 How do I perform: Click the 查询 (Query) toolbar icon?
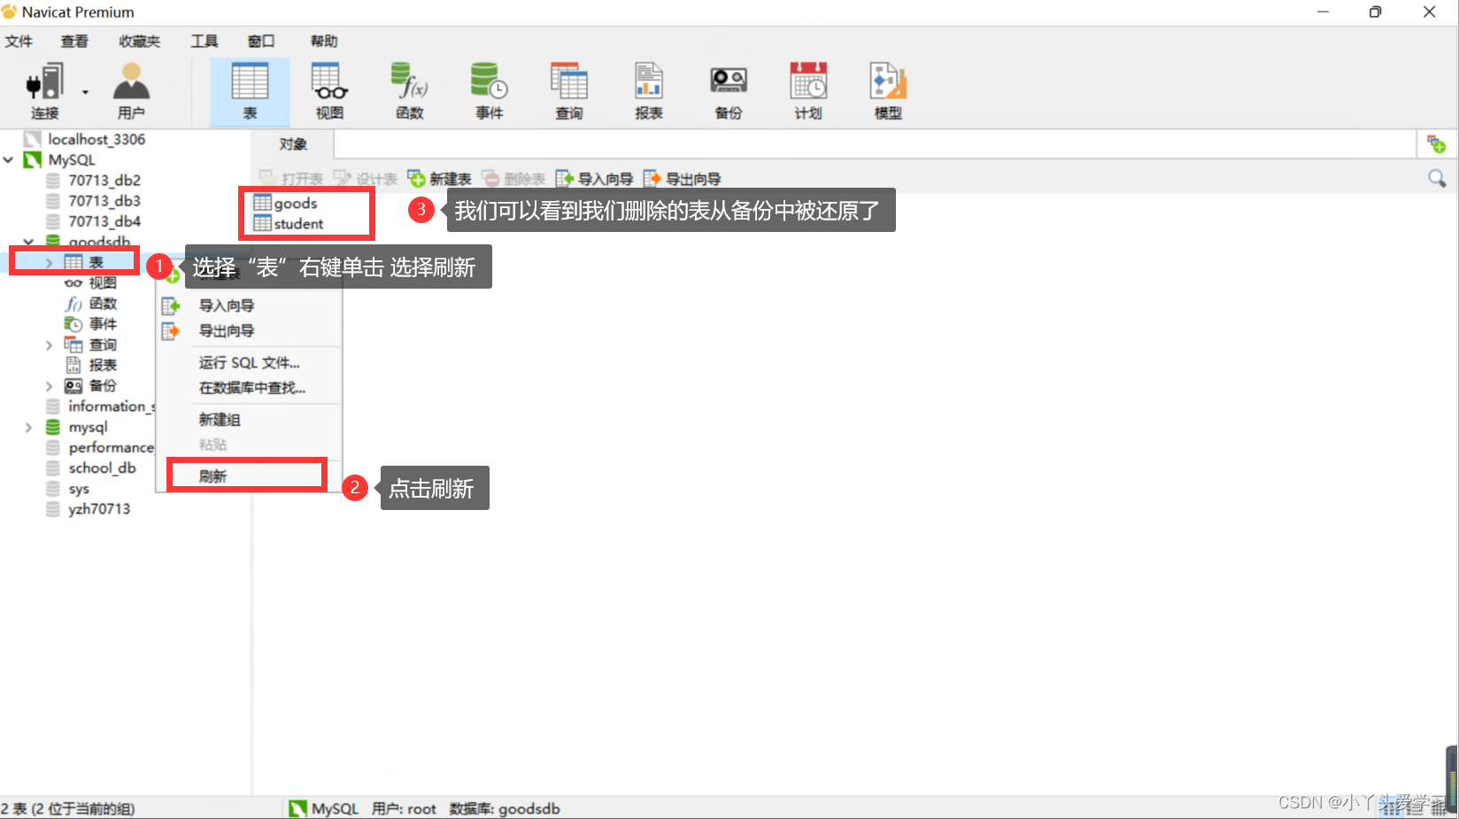tap(568, 91)
